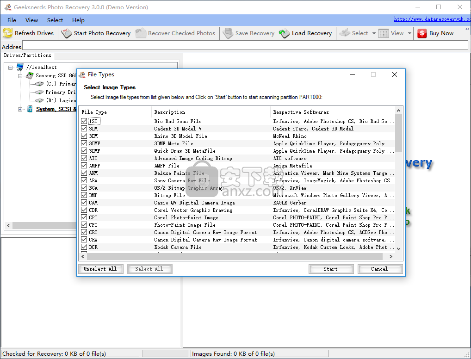Click the Select toolbar icon
The width and height of the screenshot is (471, 359).
[x=345, y=33]
